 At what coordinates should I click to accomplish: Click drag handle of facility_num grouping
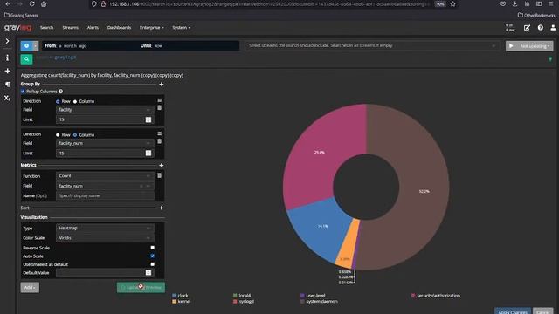click(x=159, y=133)
